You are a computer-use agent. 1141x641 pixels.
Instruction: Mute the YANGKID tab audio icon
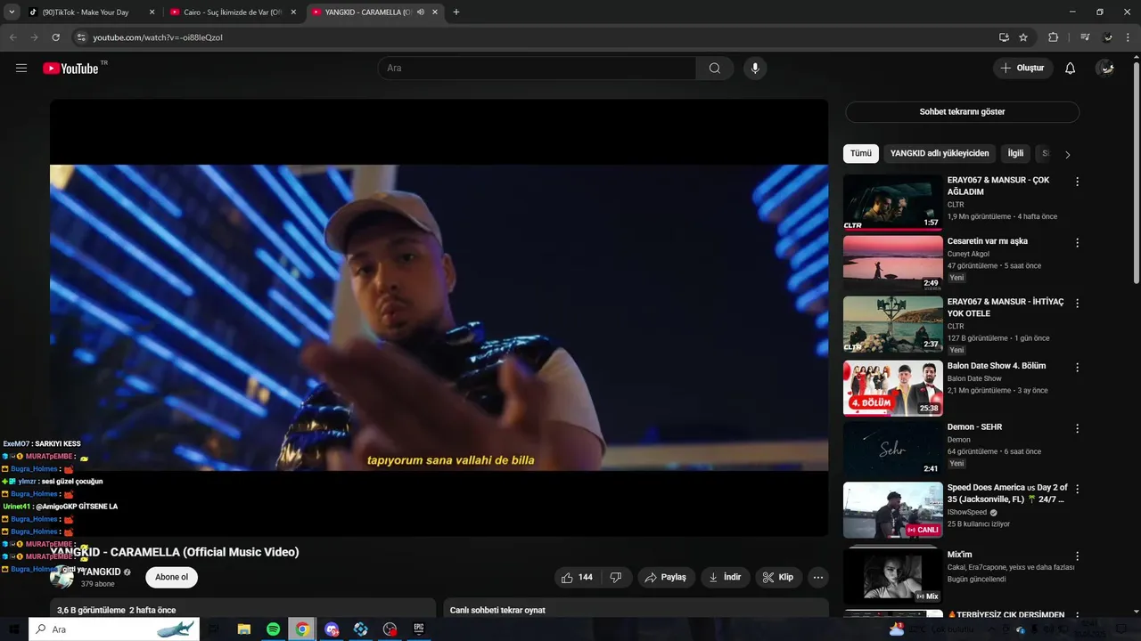(x=421, y=12)
